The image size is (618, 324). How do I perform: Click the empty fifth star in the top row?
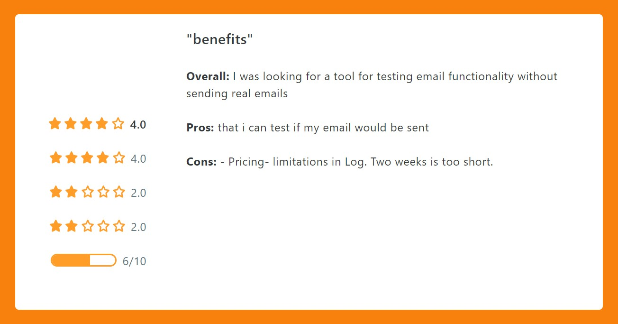[118, 124]
